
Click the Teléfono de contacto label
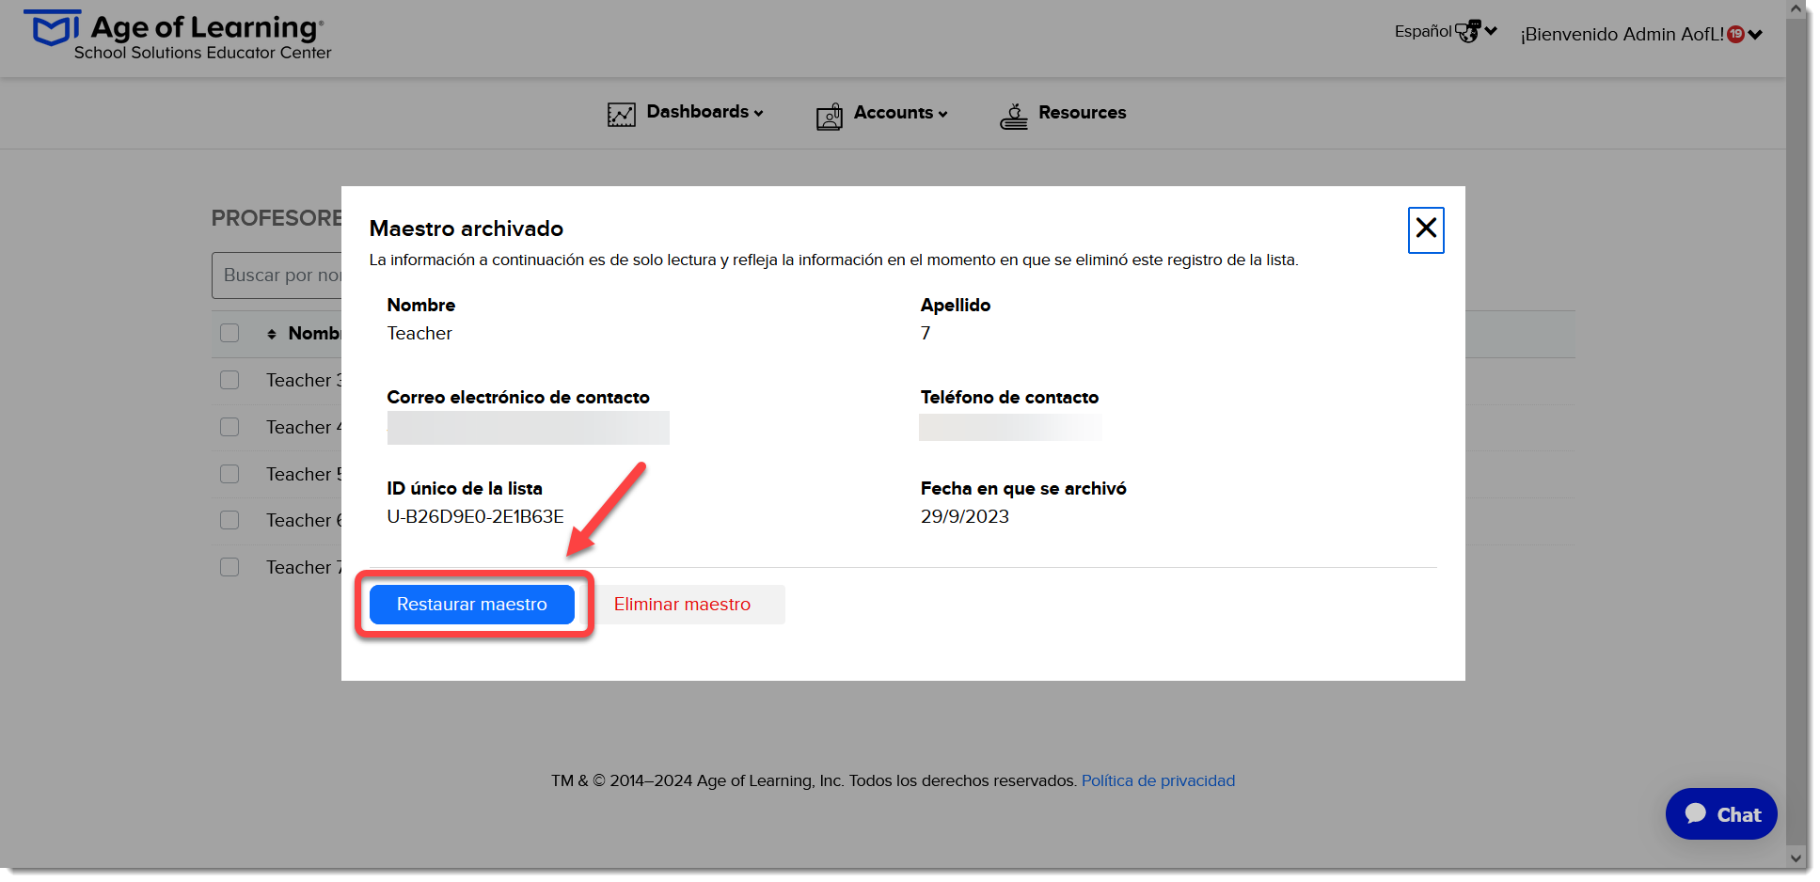tap(1009, 397)
